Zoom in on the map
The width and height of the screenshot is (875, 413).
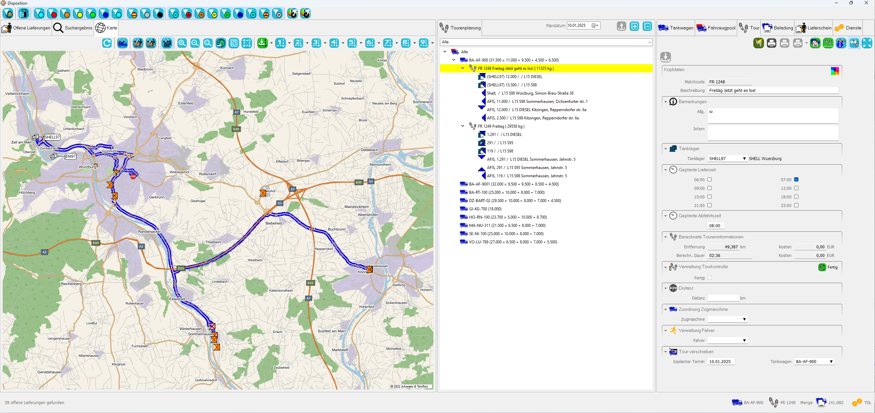pos(182,43)
